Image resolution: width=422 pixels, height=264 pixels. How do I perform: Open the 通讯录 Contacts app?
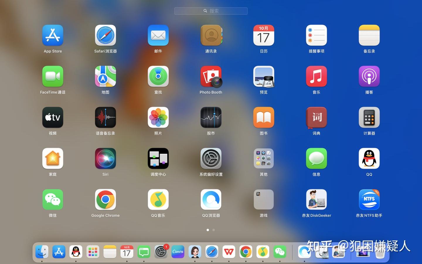click(x=211, y=35)
